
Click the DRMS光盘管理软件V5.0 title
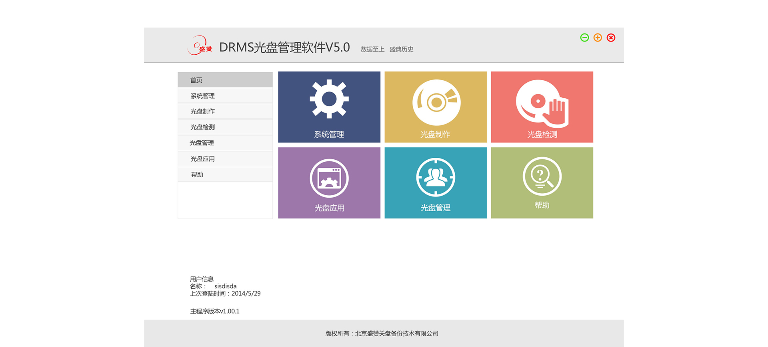(284, 47)
